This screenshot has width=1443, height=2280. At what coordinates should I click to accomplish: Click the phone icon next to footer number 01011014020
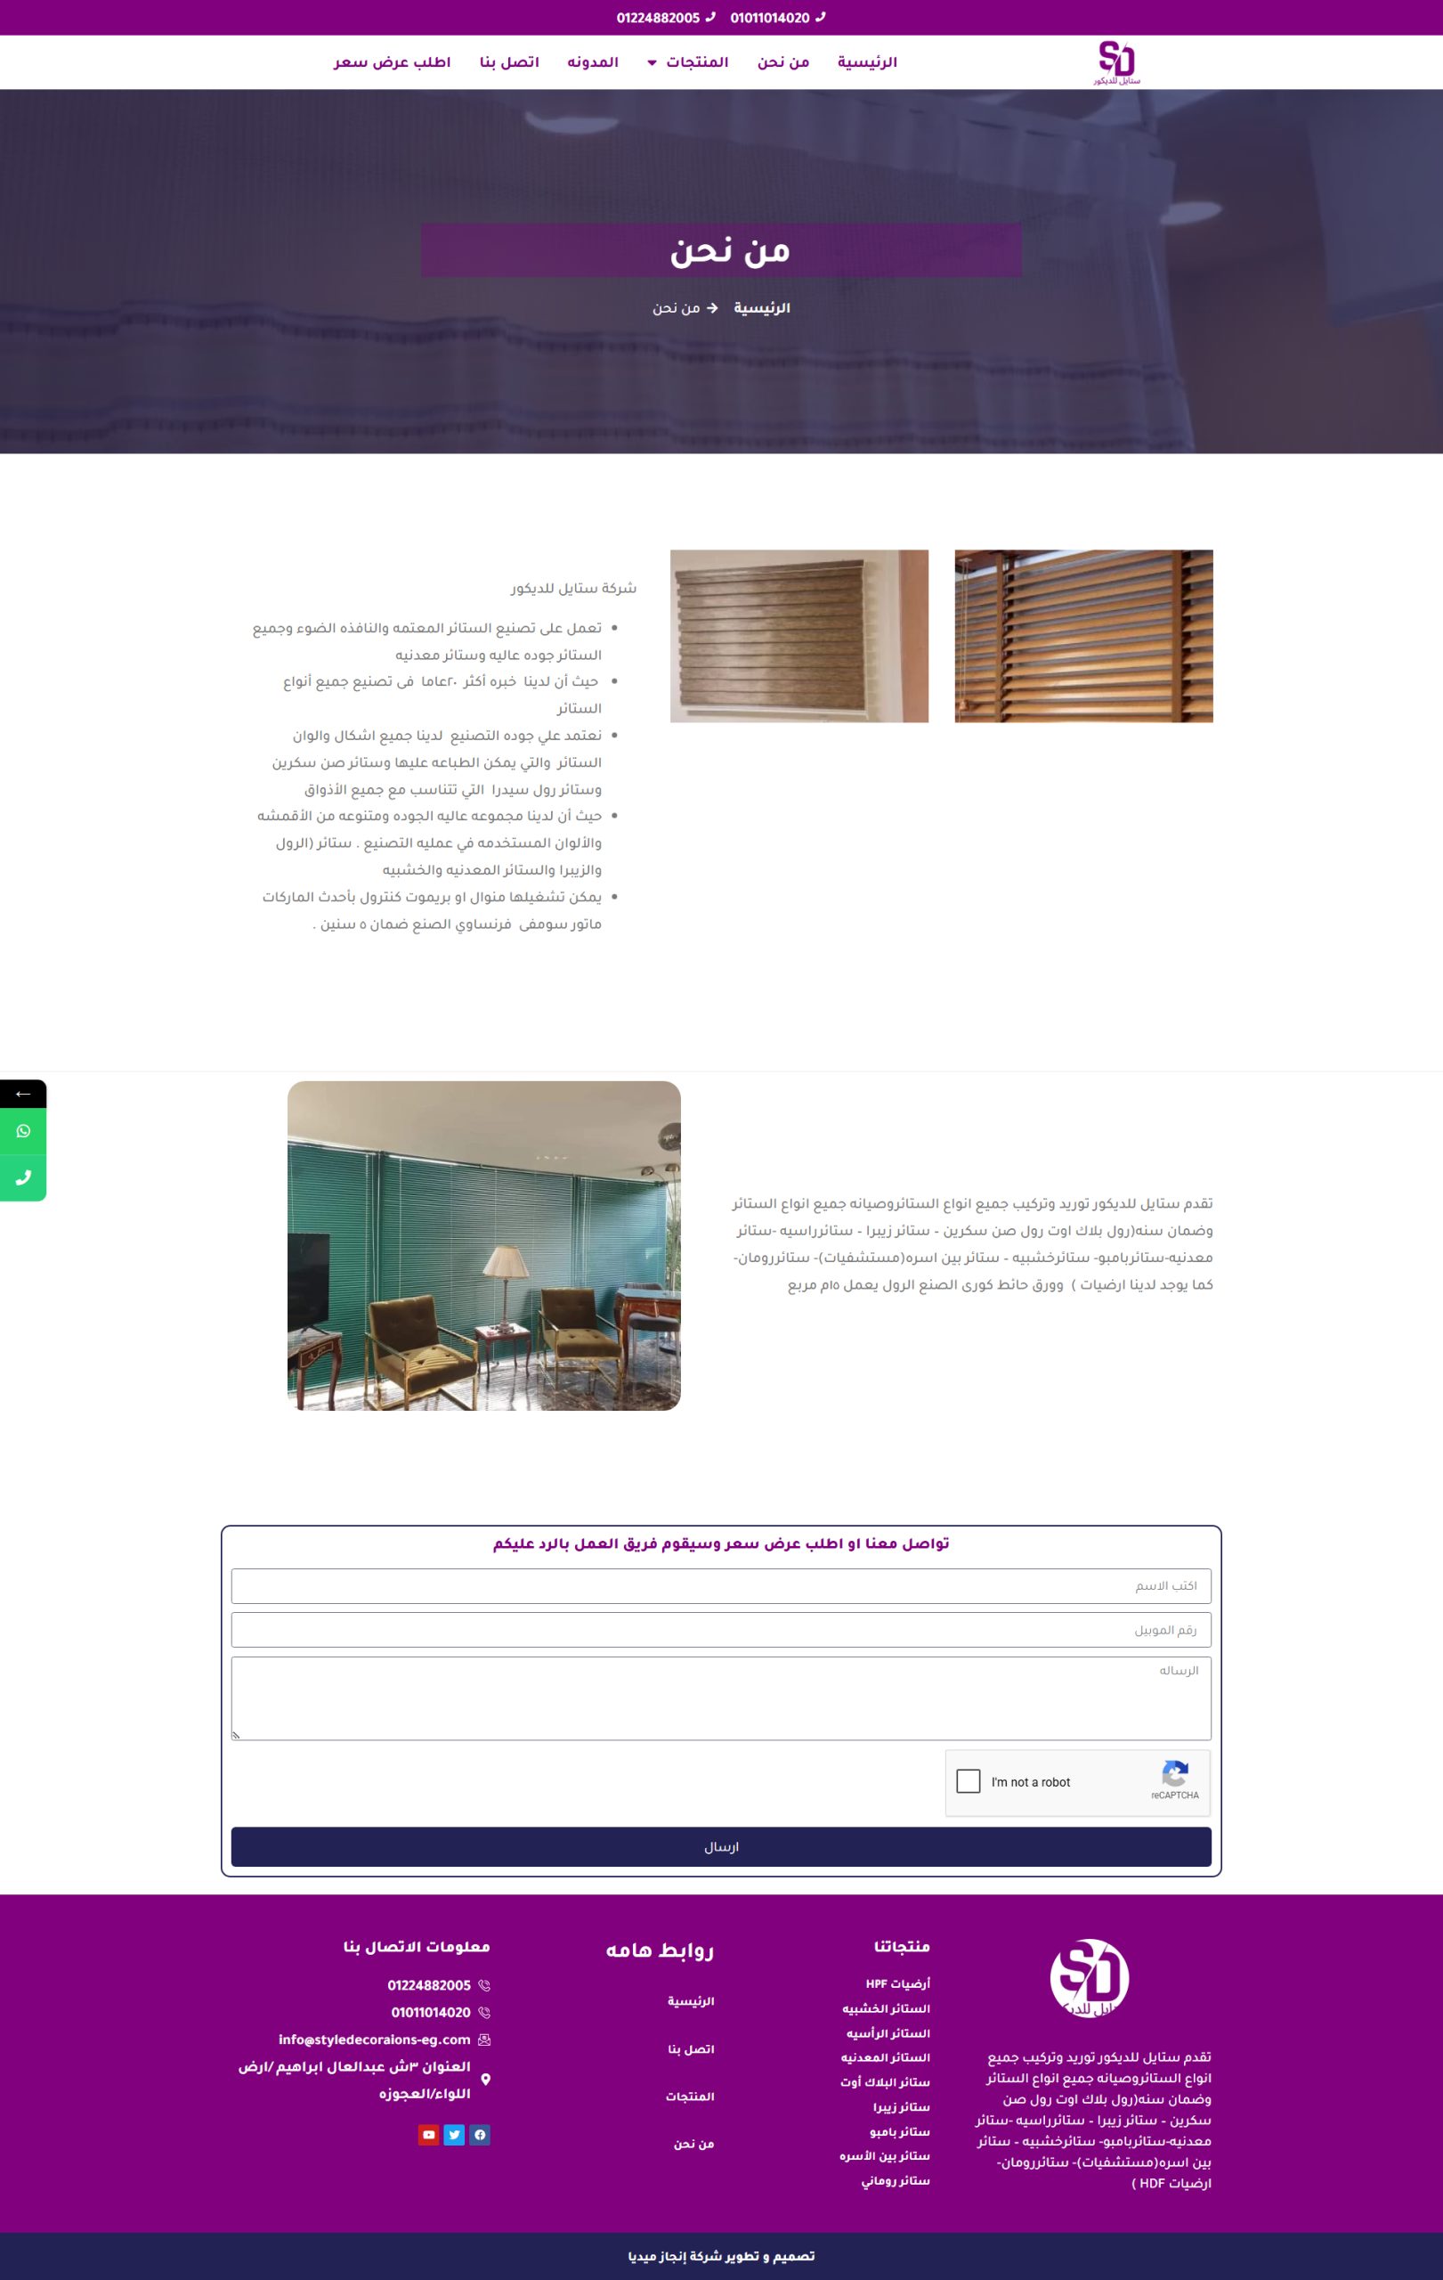click(x=484, y=2012)
